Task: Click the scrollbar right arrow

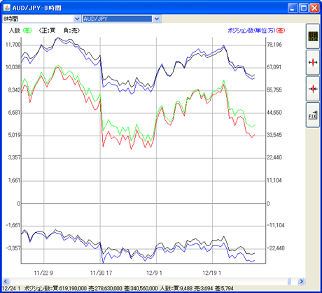Action: coord(301,281)
